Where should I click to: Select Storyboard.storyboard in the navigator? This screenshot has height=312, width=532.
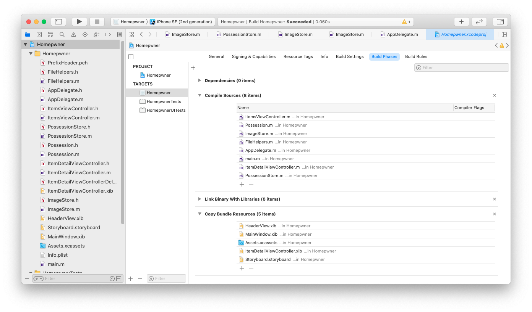(71, 227)
